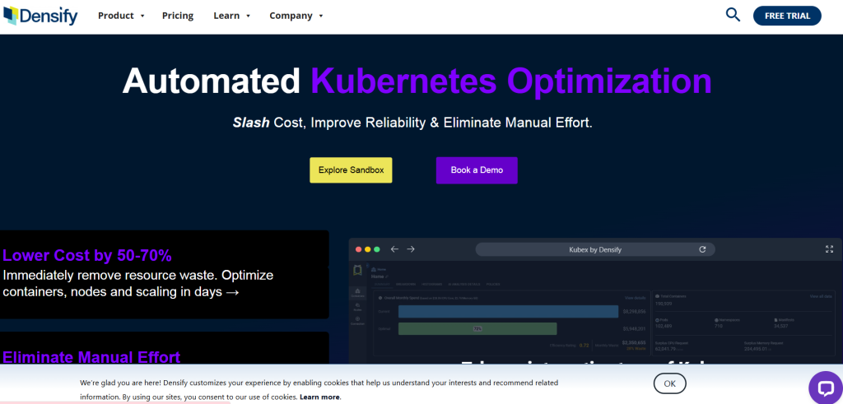Click the Kubex by Densify address bar
The height and width of the screenshot is (404, 843).
point(595,249)
